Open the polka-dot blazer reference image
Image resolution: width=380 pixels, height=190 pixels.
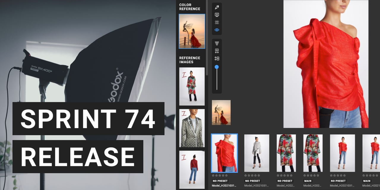(x=192, y=128)
